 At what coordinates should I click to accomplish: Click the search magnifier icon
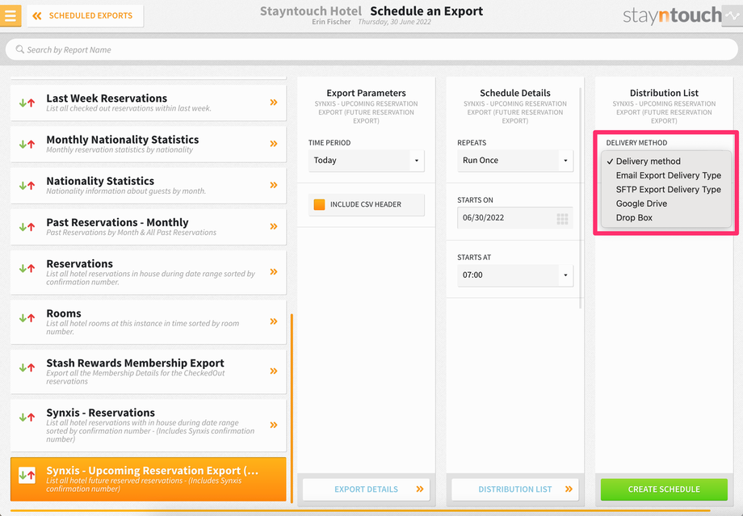pos(20,49)
